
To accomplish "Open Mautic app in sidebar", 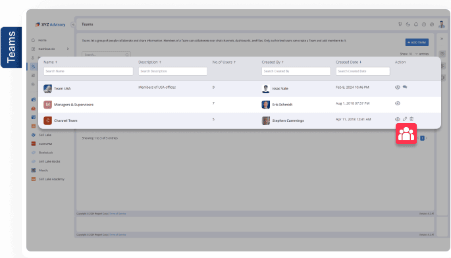I will 43,170.
